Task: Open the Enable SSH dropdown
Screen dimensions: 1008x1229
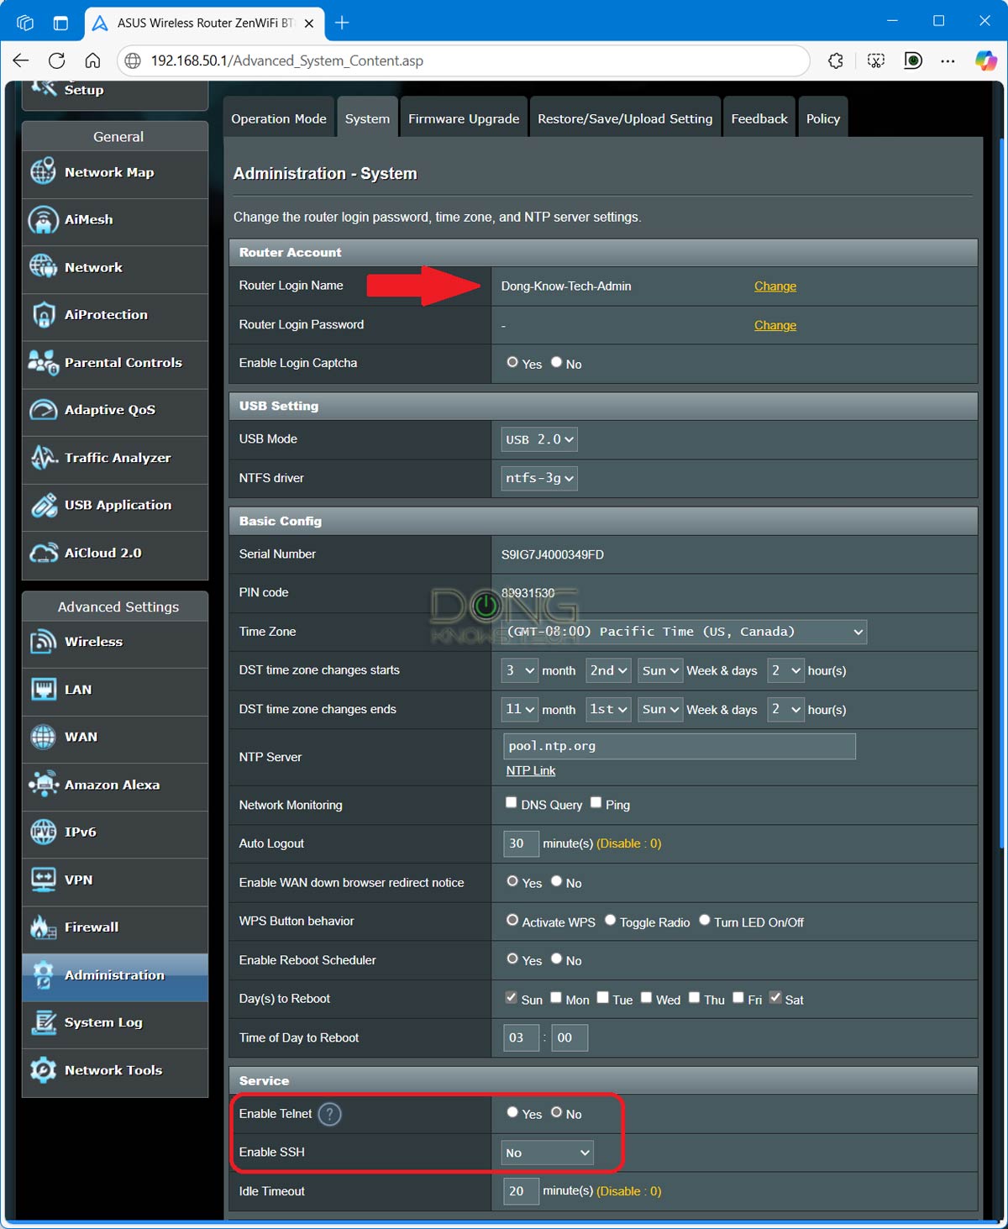Action: tap(546, 1153)
